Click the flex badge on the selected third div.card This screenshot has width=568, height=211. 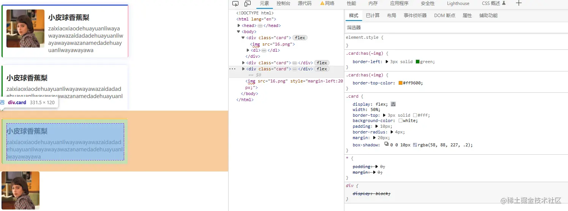(x=322, y=69)
